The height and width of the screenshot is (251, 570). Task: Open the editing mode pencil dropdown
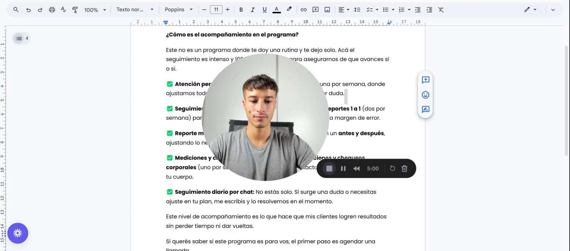[530, 10]
